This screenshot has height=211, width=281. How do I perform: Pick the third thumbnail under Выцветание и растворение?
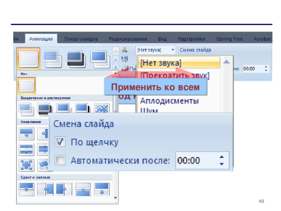64,108
